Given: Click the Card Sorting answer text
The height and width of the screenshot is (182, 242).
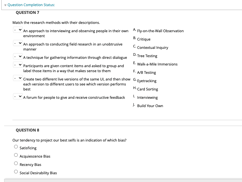Looking at the screenshot, I should (x=147, y=89).
